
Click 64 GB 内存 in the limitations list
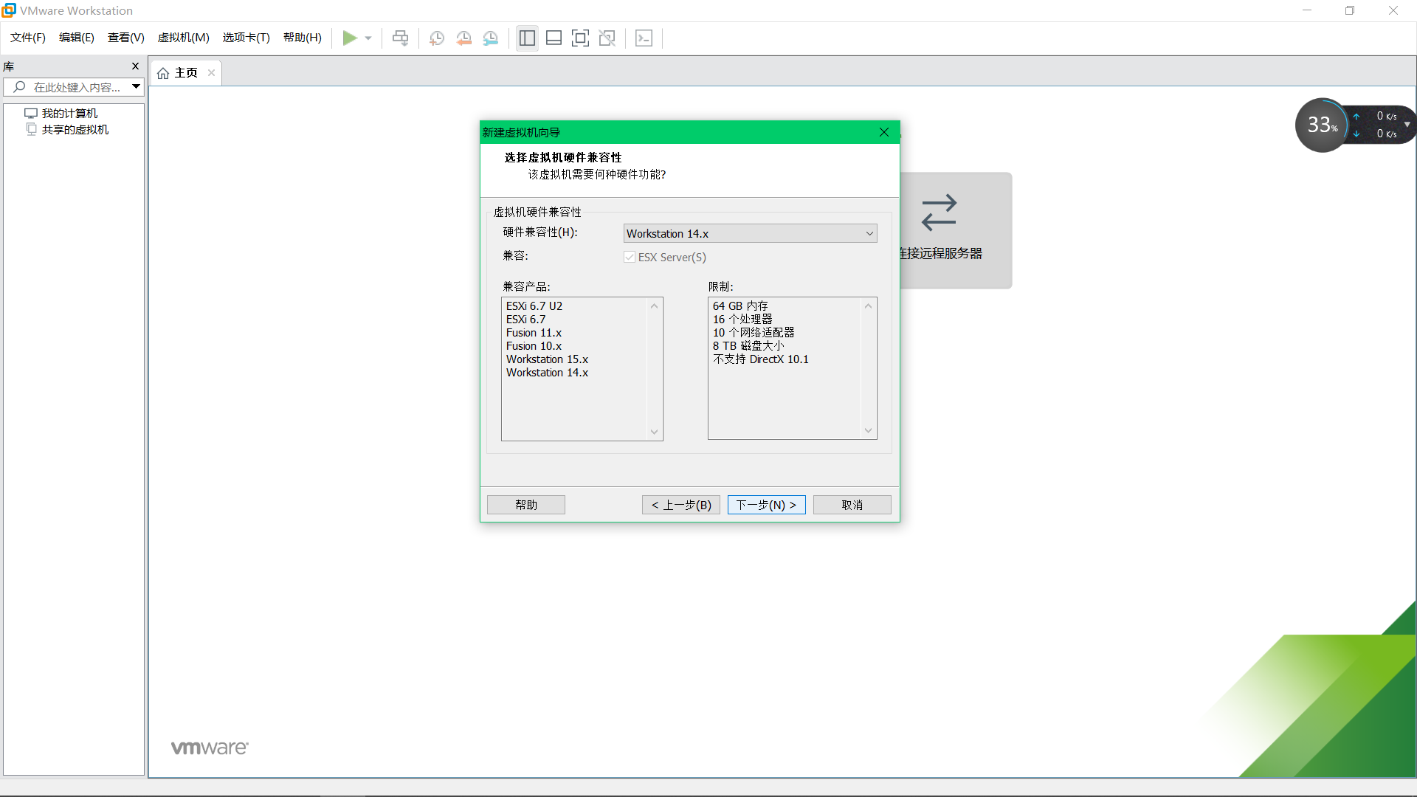coord(740,306)
